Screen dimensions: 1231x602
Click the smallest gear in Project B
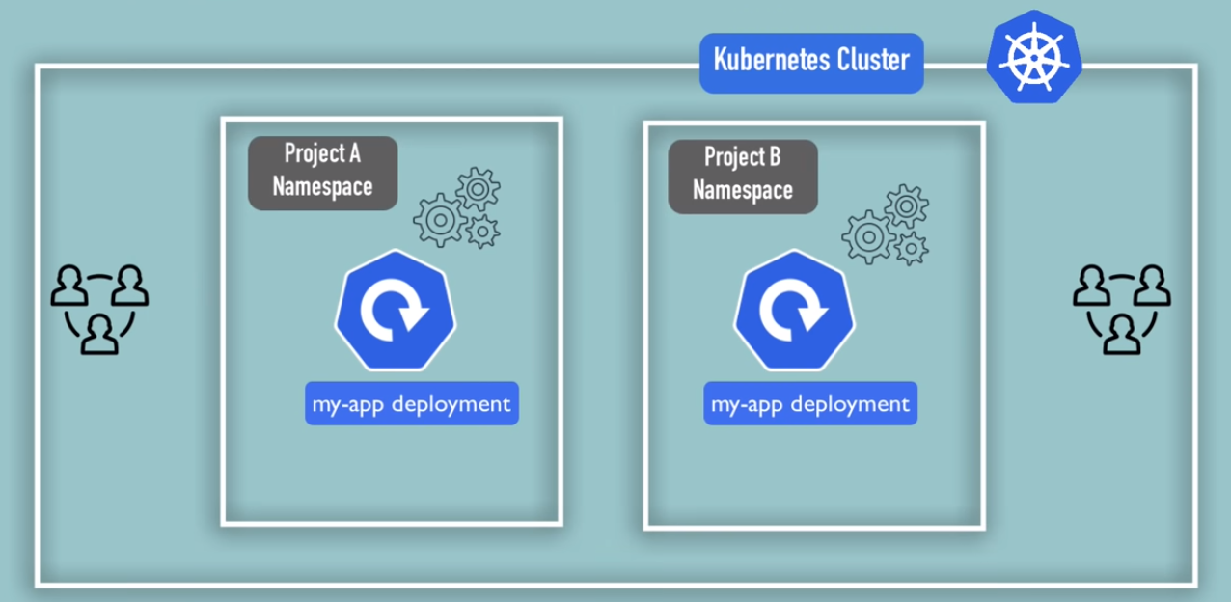pos(911,248)
